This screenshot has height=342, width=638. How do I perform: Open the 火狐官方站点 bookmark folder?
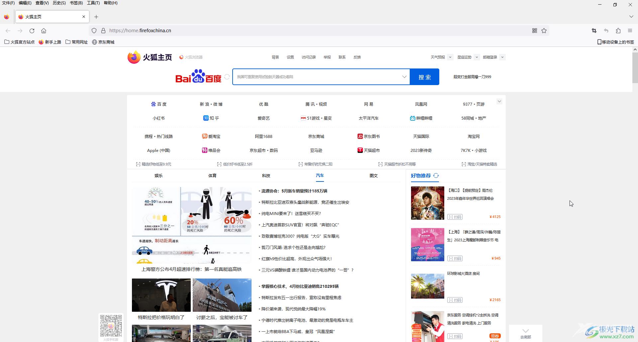[19, 42]
